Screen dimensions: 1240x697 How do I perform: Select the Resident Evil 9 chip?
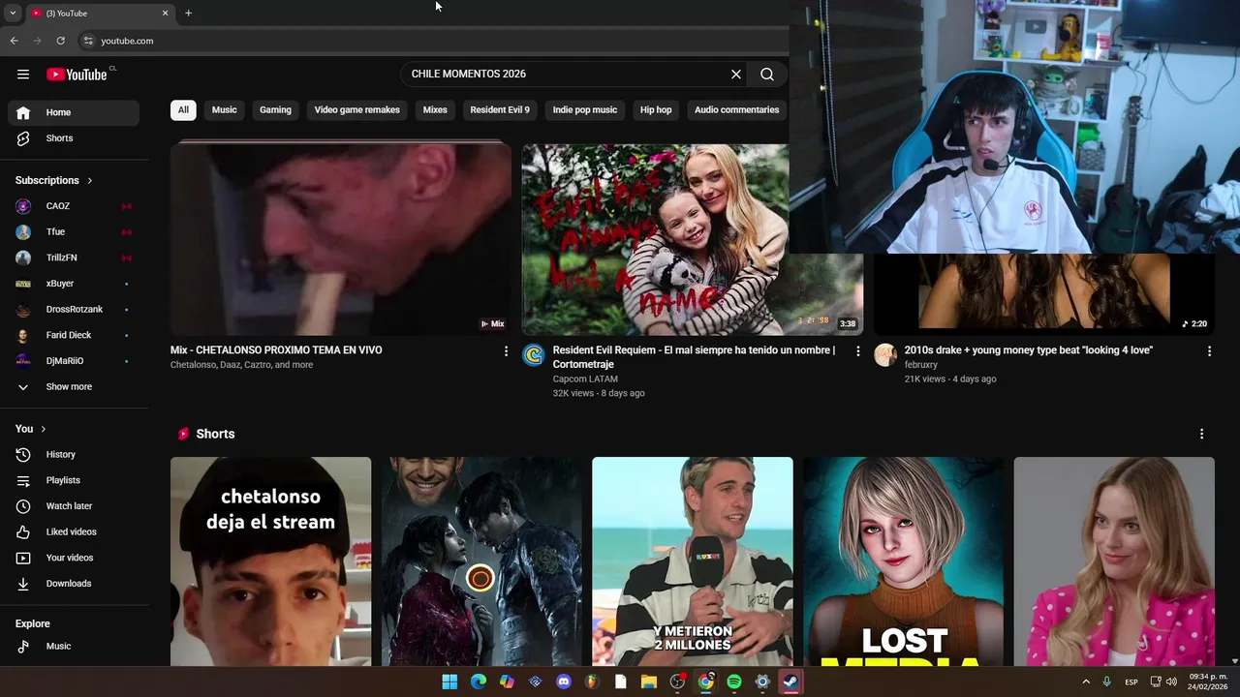click(x=500, y=110)
